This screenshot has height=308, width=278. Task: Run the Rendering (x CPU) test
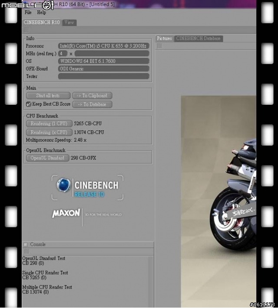49,133
